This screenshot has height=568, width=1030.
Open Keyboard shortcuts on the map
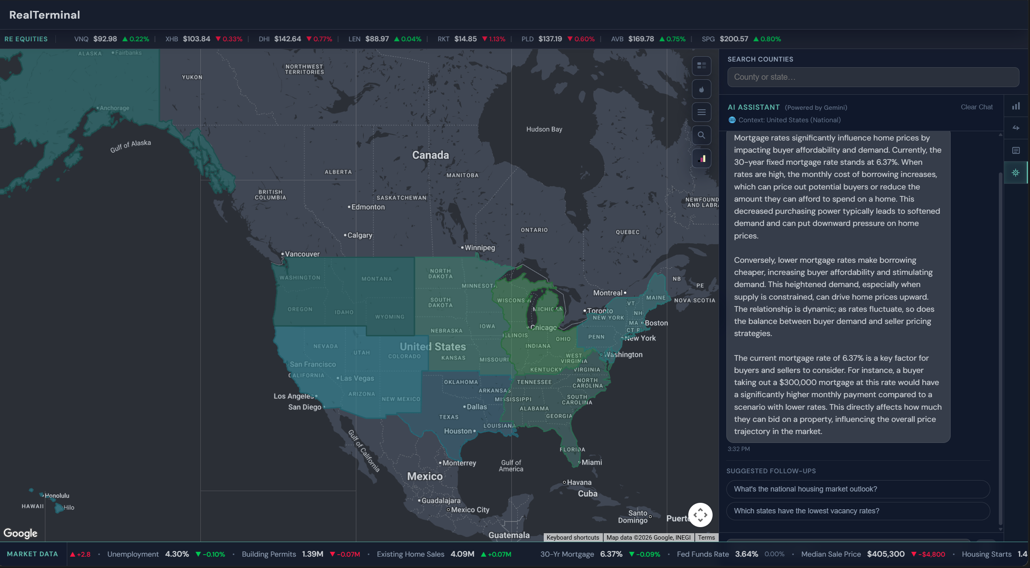pyautogui.click(x=572, y=538)
